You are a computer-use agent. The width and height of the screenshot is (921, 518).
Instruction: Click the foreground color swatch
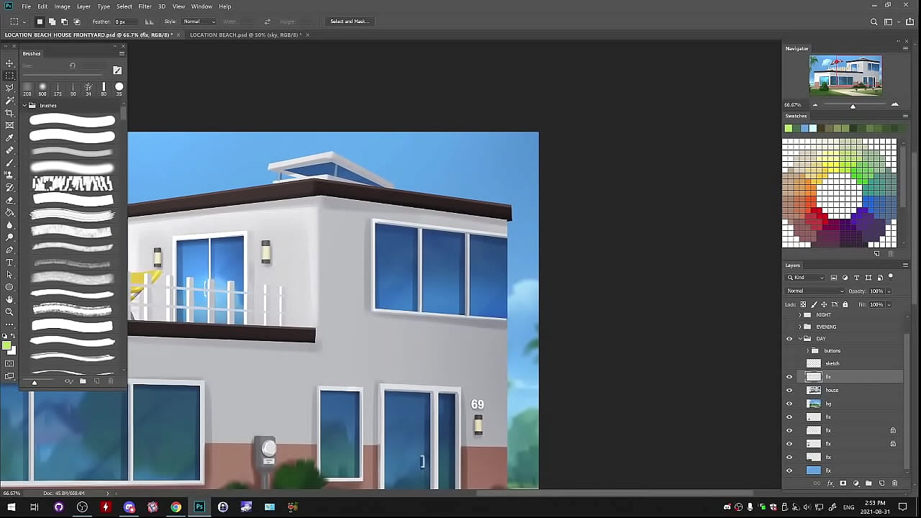[x=6, y=346]
